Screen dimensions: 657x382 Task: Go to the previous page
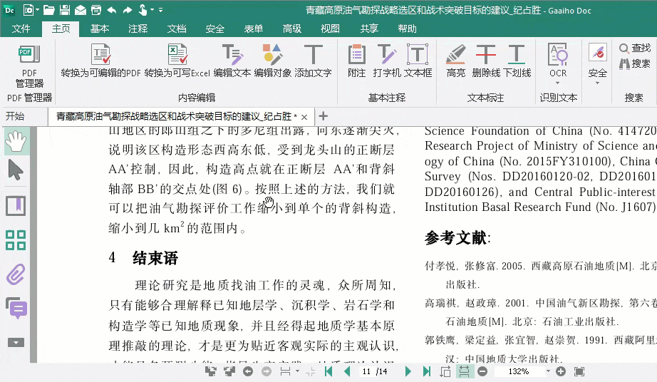click(x=347, y=371)
